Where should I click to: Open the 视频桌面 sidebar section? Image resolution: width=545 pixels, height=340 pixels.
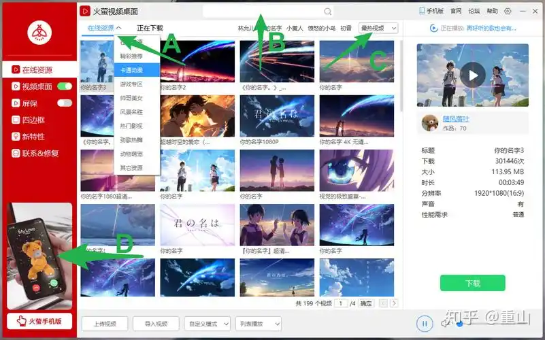pos(32,86)
